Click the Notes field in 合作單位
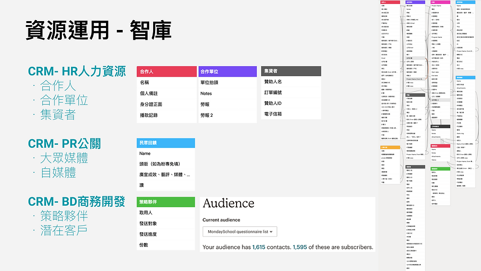Viewport: 481px width, 271px height. 227,93
